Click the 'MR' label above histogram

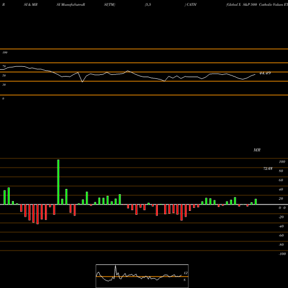click(x=257, y=150)
